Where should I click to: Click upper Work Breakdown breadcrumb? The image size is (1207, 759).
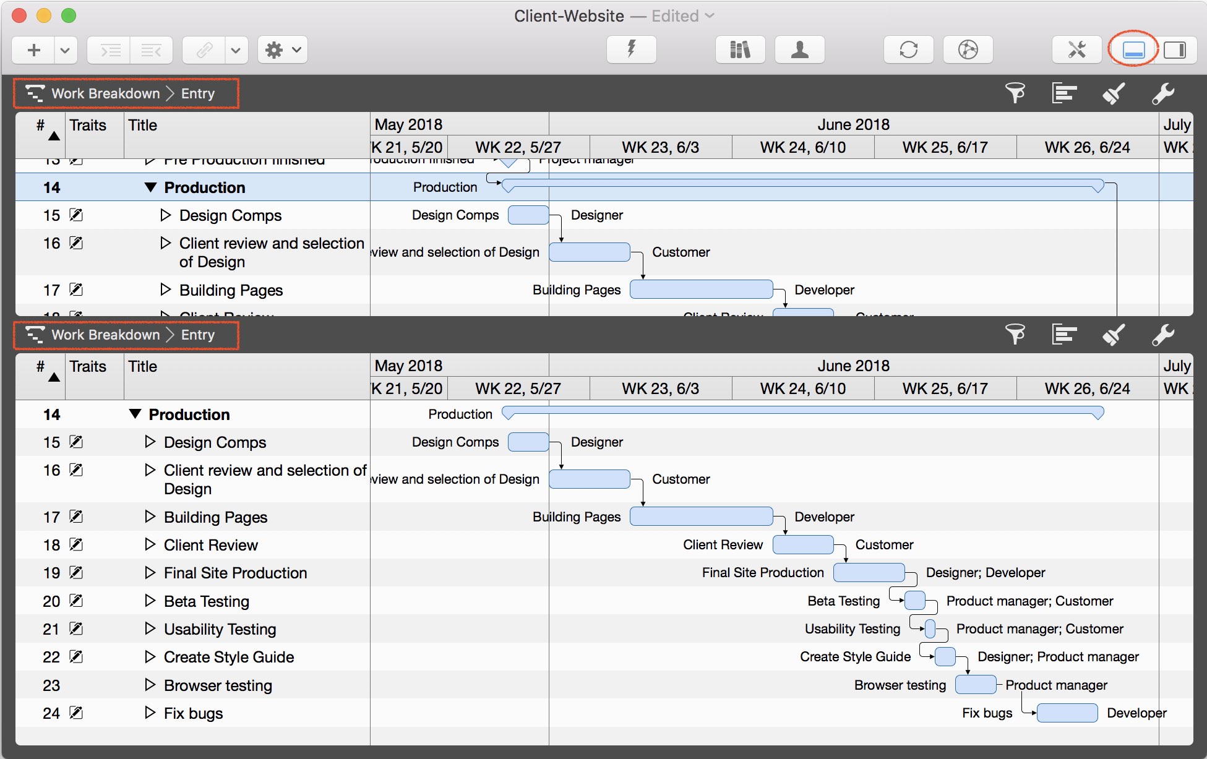click(105, 93)
